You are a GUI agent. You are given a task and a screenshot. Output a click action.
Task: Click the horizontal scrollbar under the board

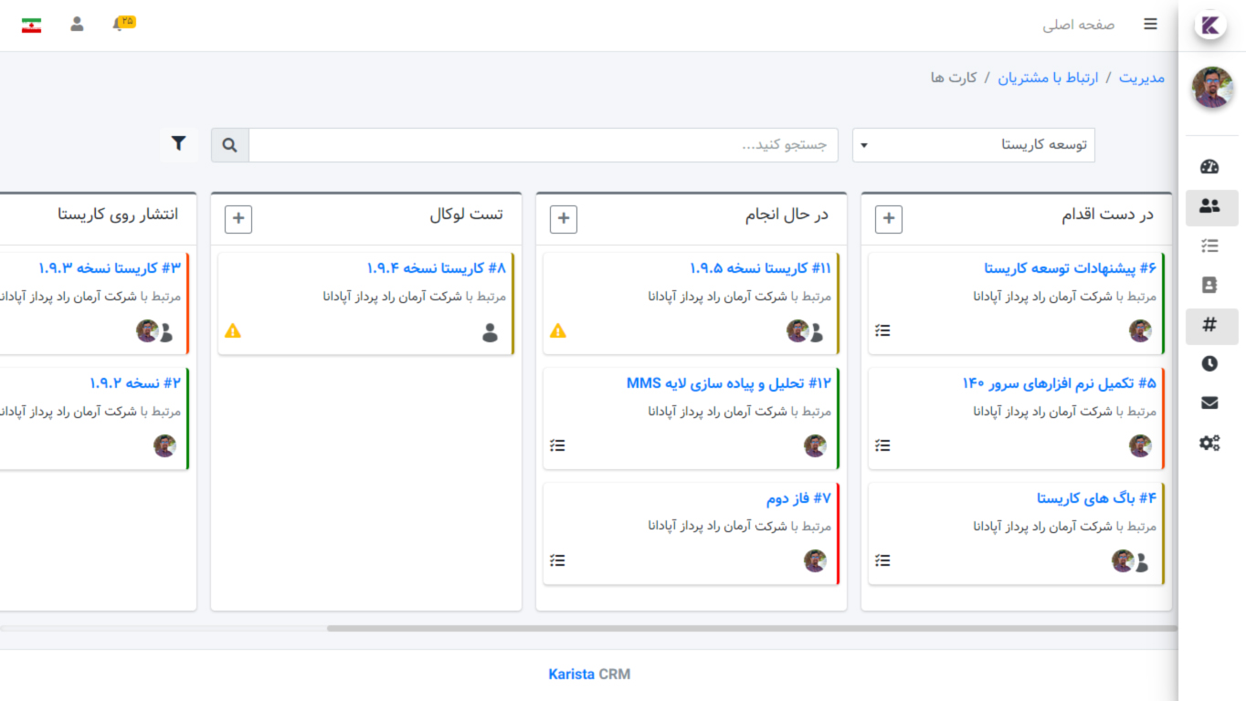coord(749,628)
